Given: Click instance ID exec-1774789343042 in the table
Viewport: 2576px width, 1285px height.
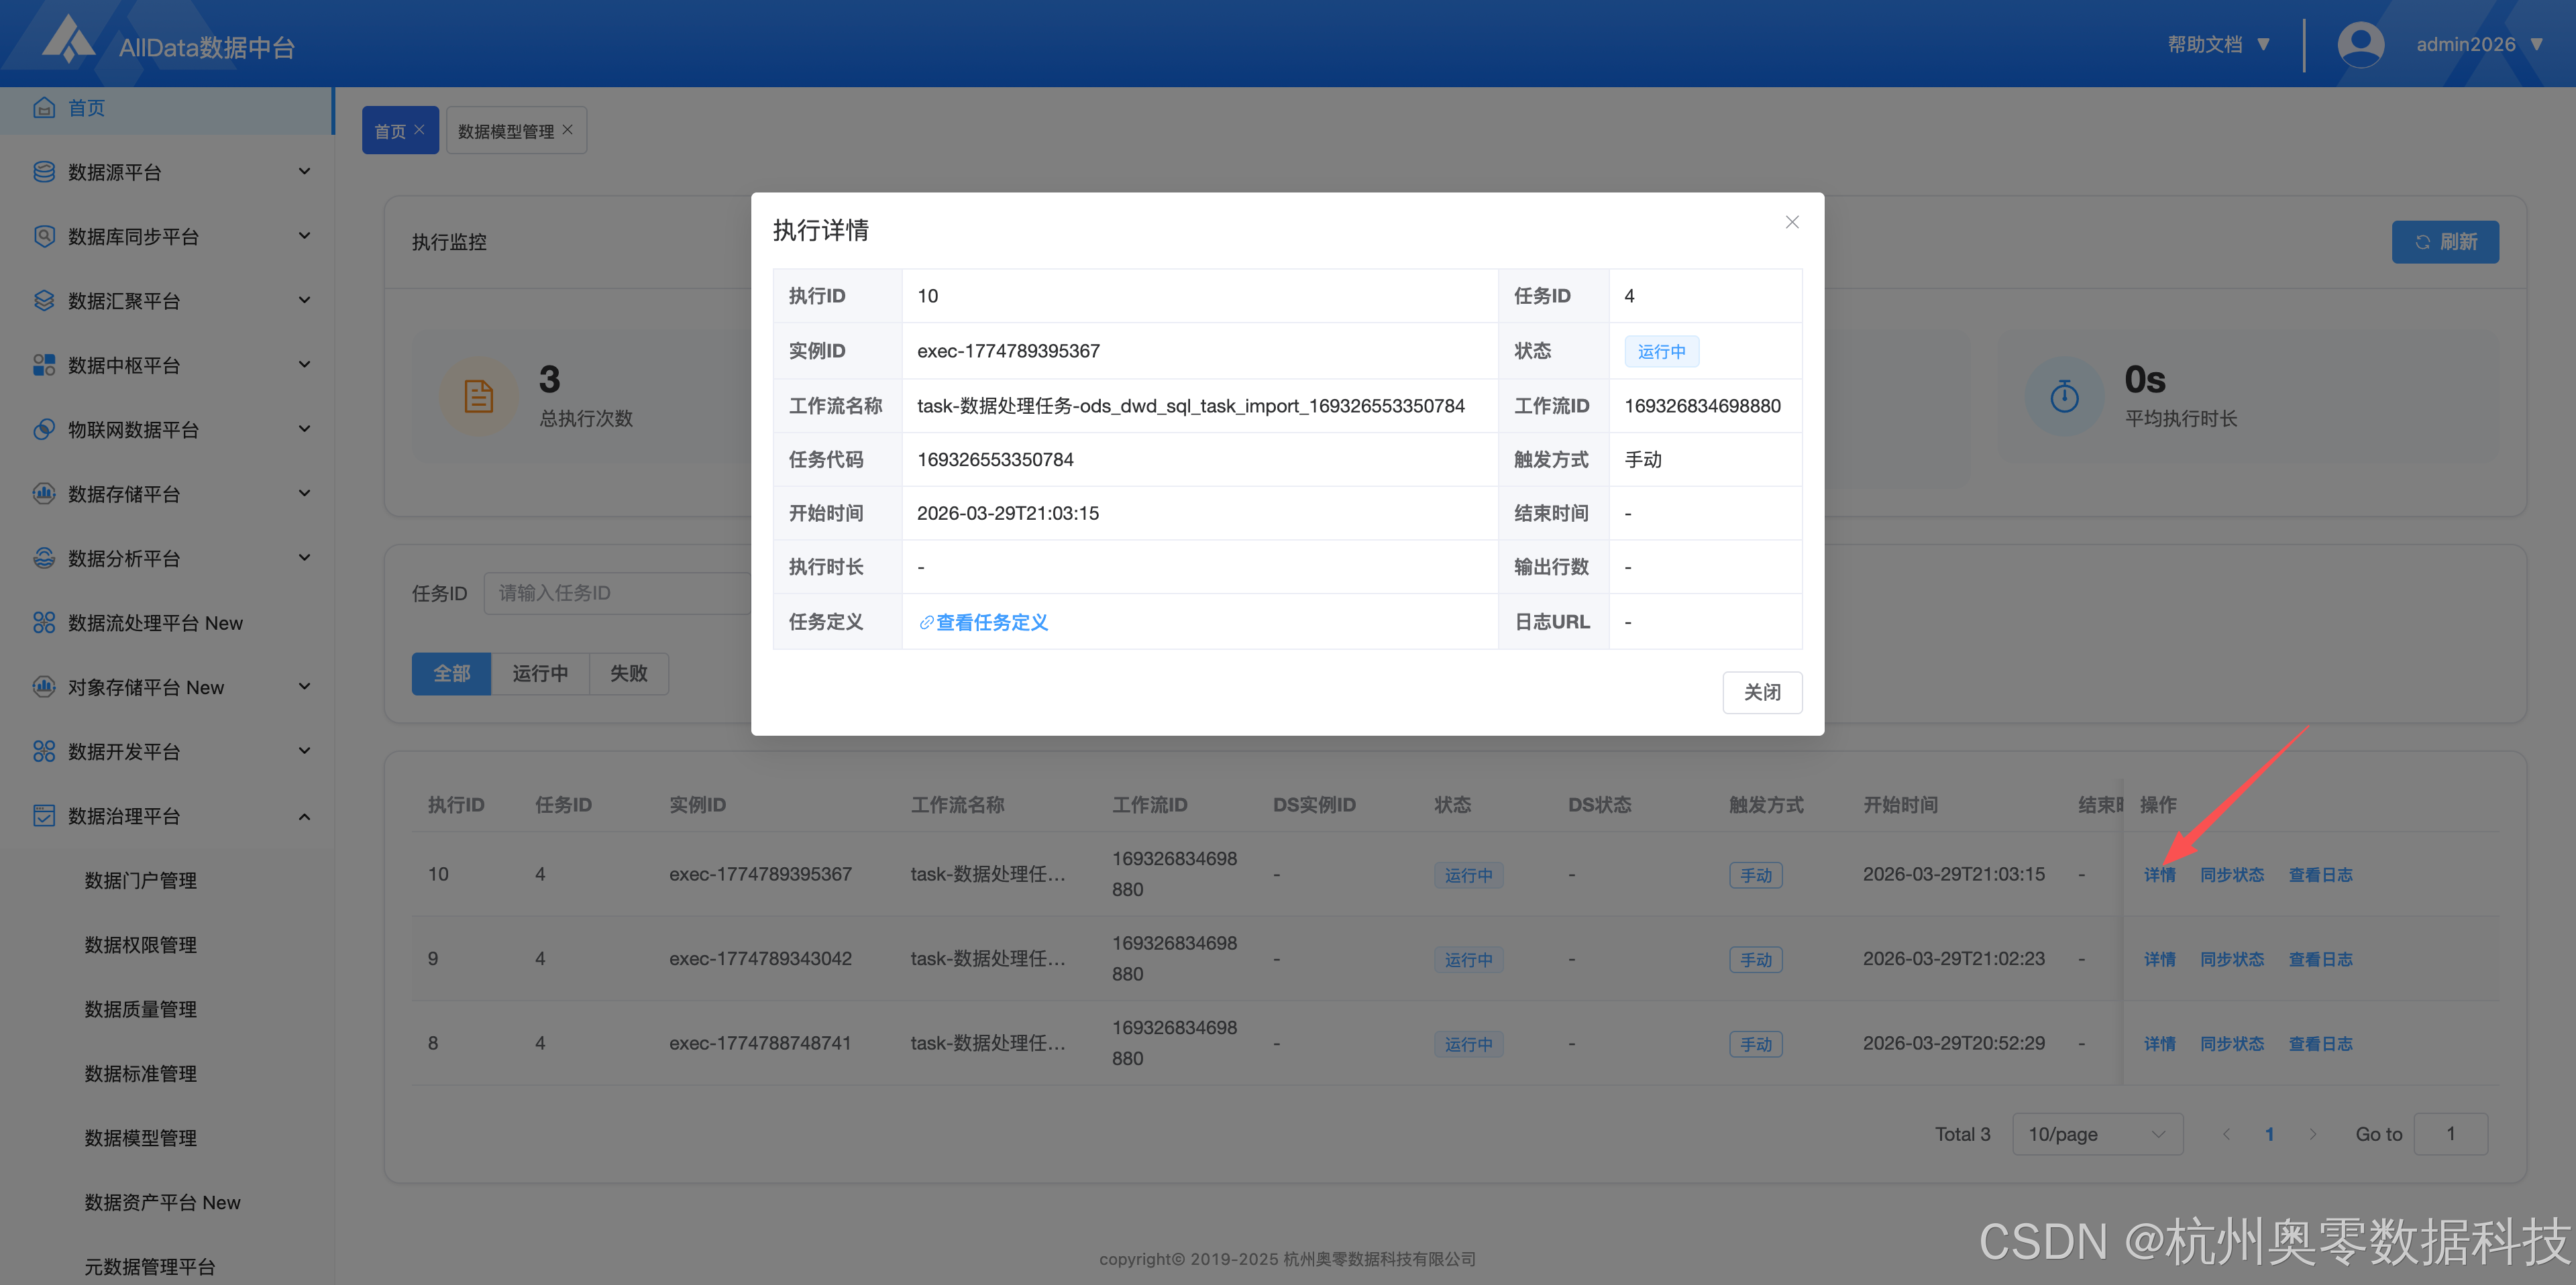Looking at the screenshot, I should tap(760, 958).
